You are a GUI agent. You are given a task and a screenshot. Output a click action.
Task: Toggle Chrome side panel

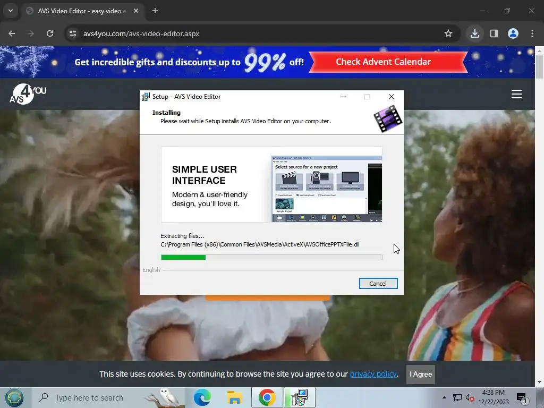pos(494,33)
